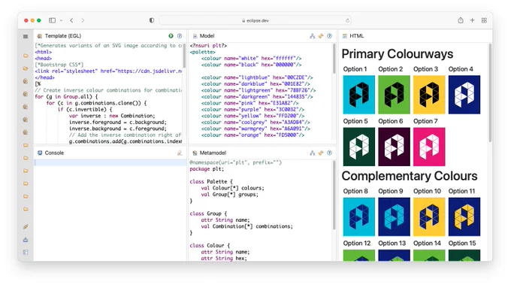511x285 pixels.
Task: Toggle the hamburger menu in the left sidebar
Action: 26,36
